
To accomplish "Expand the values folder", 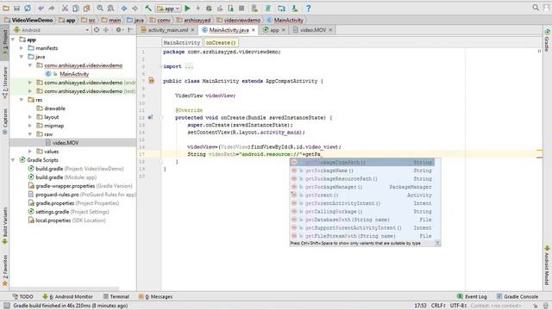I will (x=30, y=152).
